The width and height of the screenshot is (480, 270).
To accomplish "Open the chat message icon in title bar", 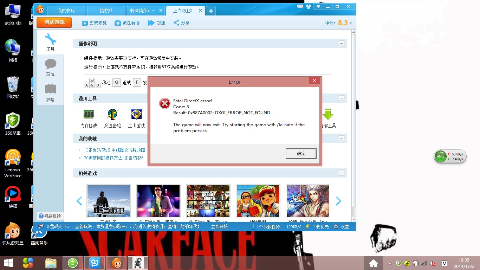I will (x=300, y=6).
